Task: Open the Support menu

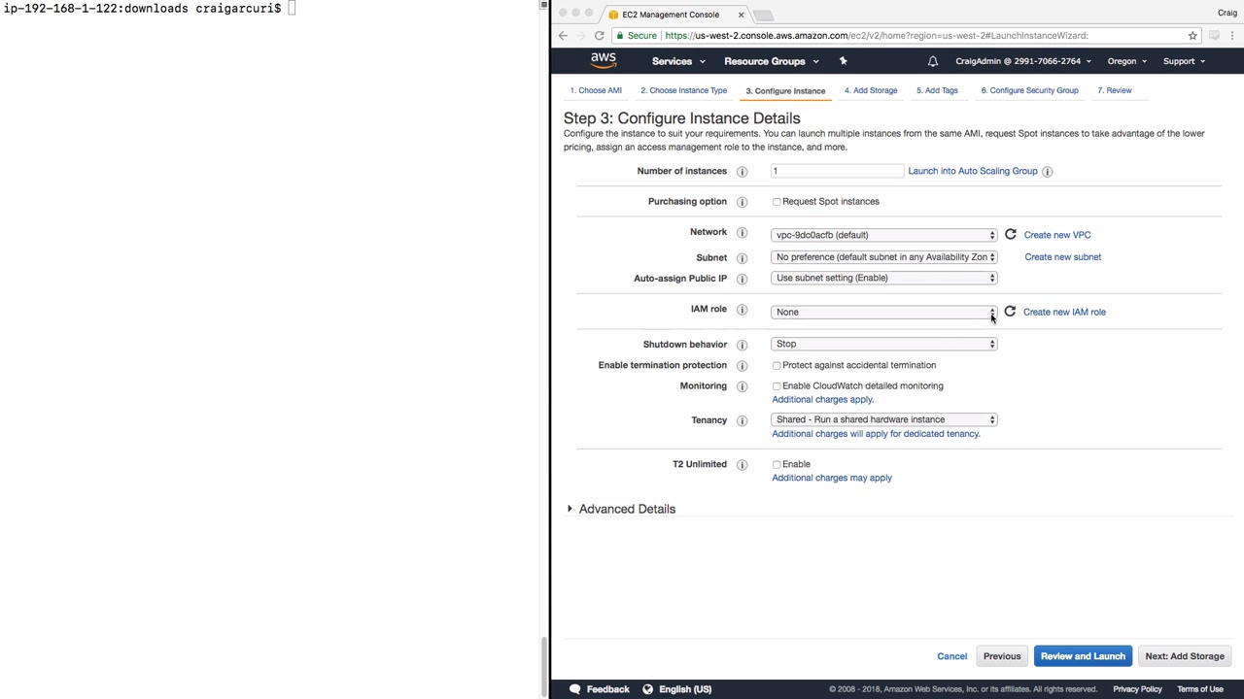Action: click(x=1184, y=61)
